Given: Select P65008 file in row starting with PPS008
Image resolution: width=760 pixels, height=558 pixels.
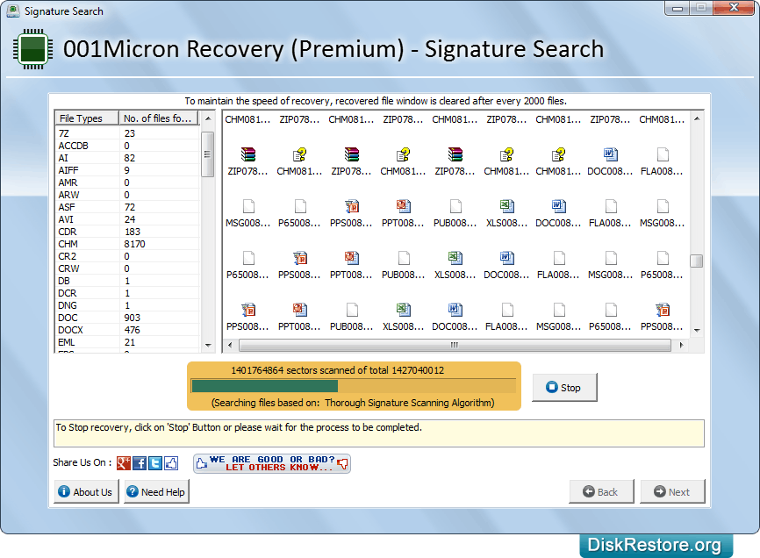Looking at the screenshot, I should pyautogui.click(x=610, y=318).
